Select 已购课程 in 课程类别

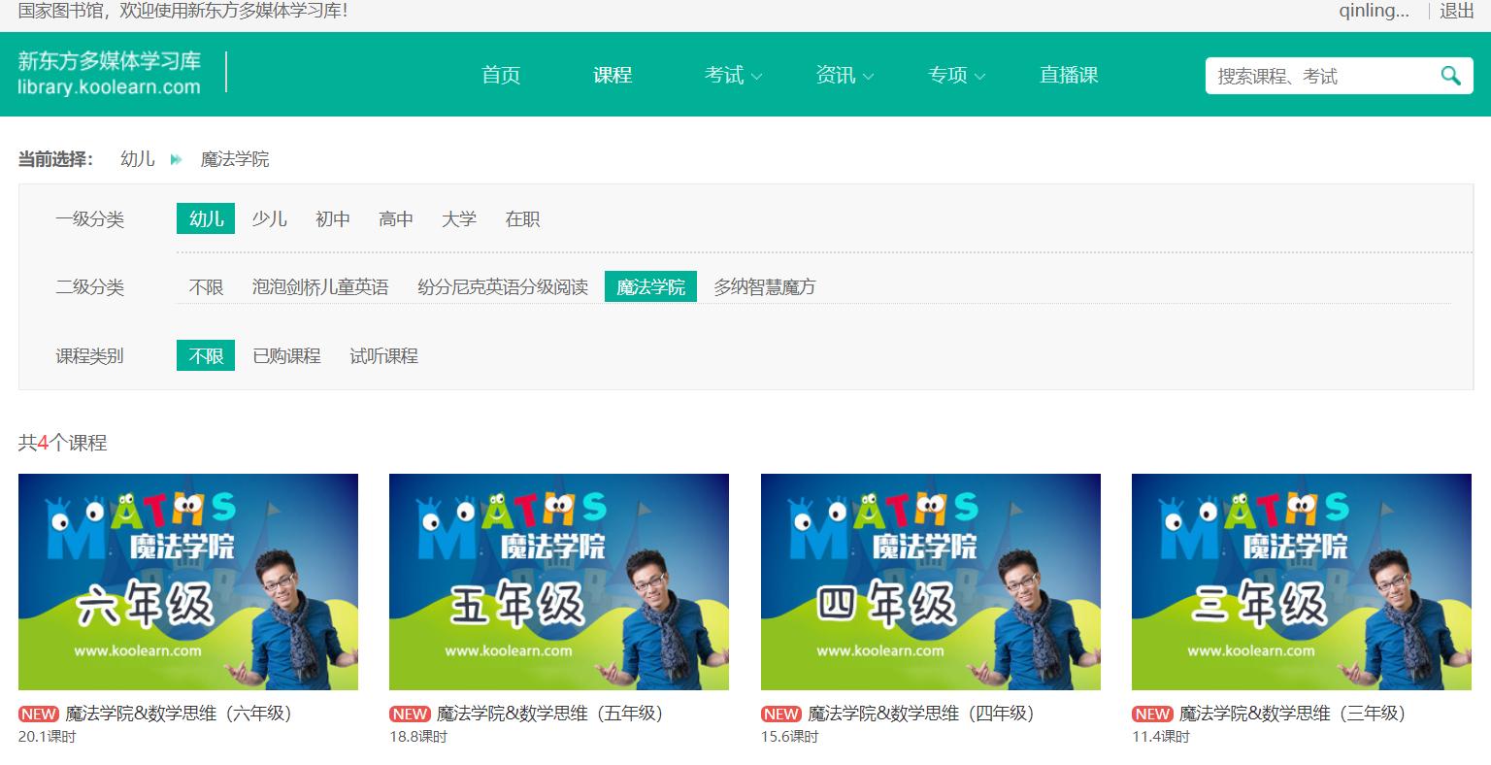(x=286, y=355)
